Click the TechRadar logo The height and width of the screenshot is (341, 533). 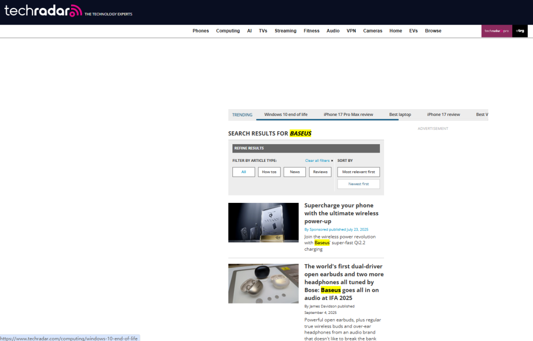coord(43,11)
